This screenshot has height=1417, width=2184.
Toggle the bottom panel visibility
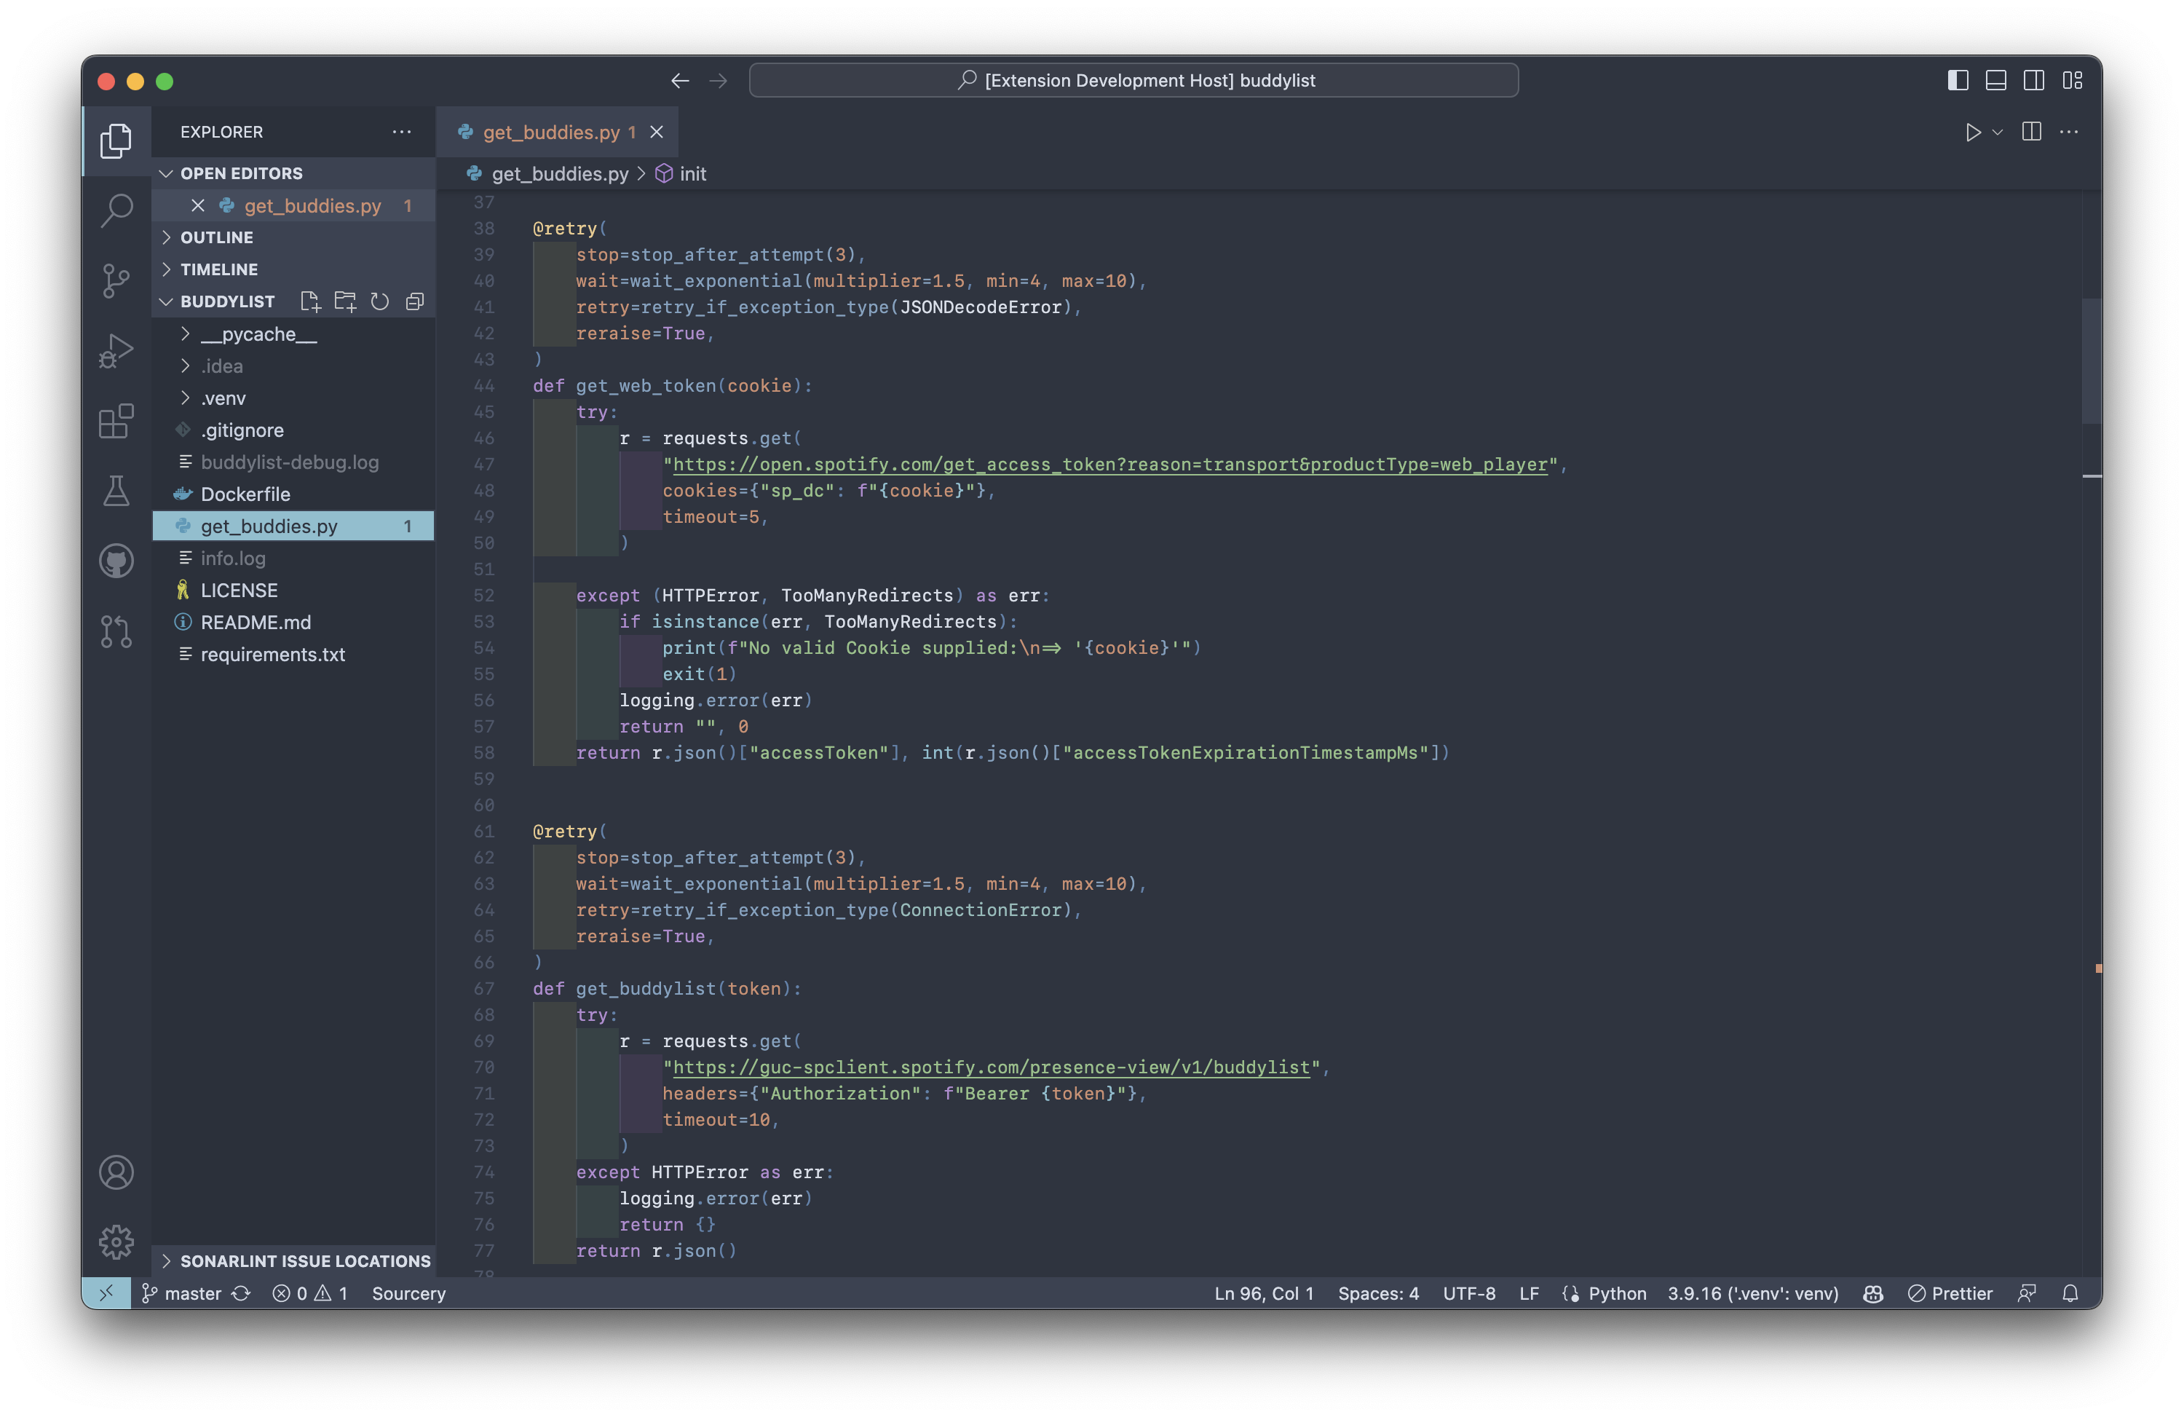1995,80
